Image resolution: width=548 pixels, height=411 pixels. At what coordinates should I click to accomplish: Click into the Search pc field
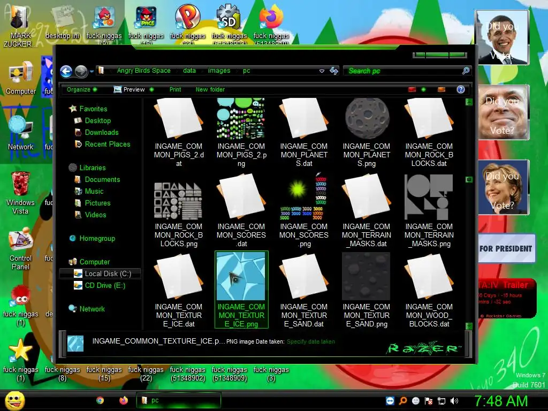point(404,71)
